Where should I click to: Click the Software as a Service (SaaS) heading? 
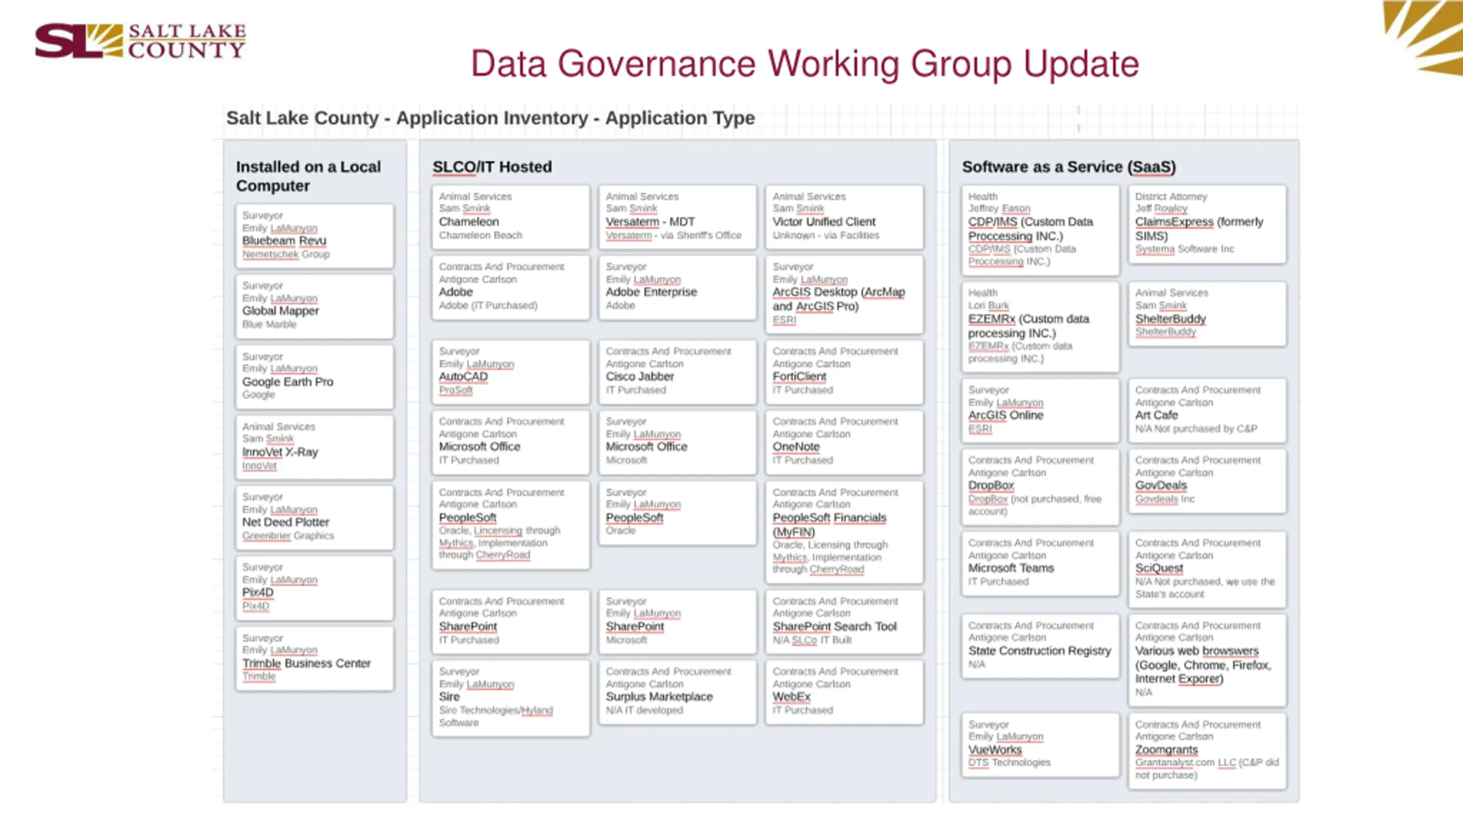[1069, 167]
